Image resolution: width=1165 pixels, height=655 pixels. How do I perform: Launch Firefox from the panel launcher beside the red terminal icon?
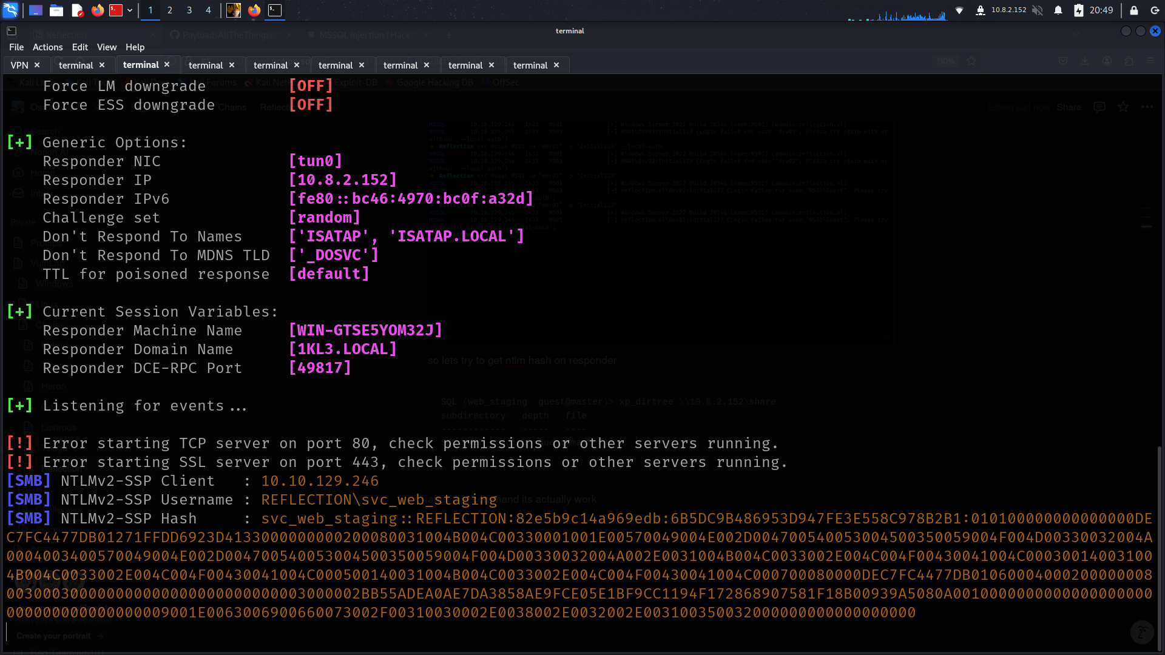97,10
